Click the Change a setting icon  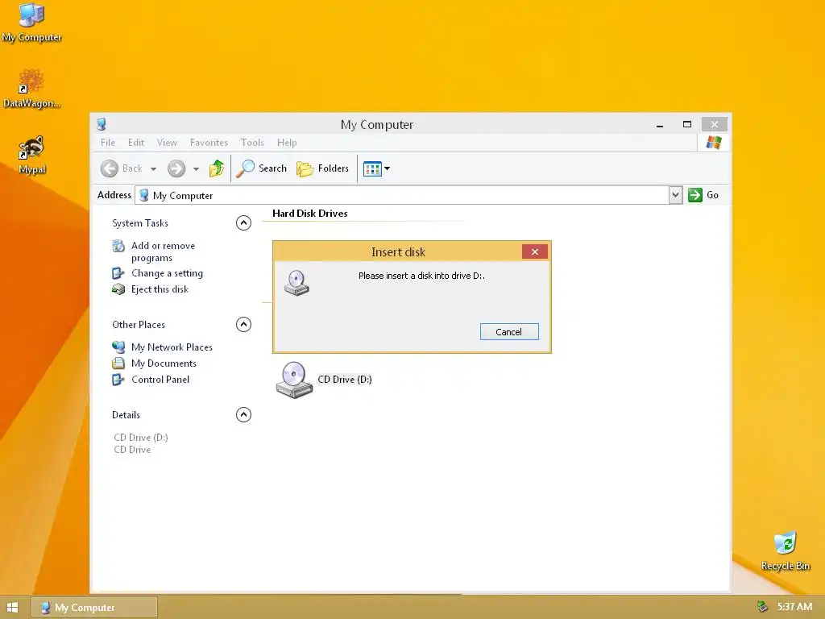click(x=118, y=273)
